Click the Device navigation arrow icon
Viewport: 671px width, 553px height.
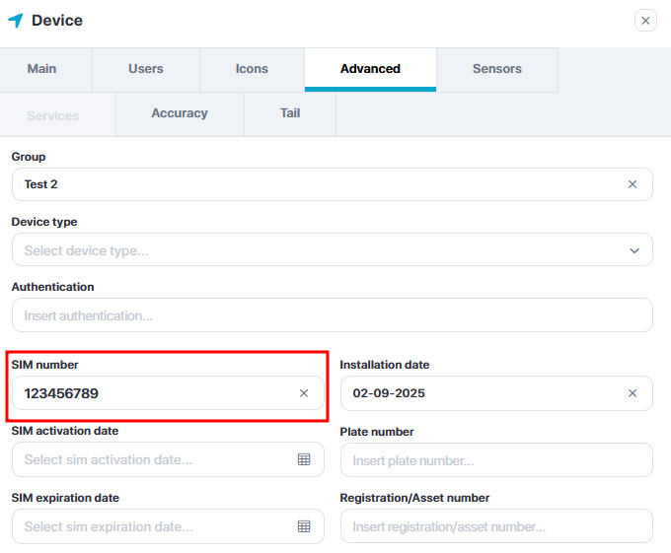(x=16, y=21)
